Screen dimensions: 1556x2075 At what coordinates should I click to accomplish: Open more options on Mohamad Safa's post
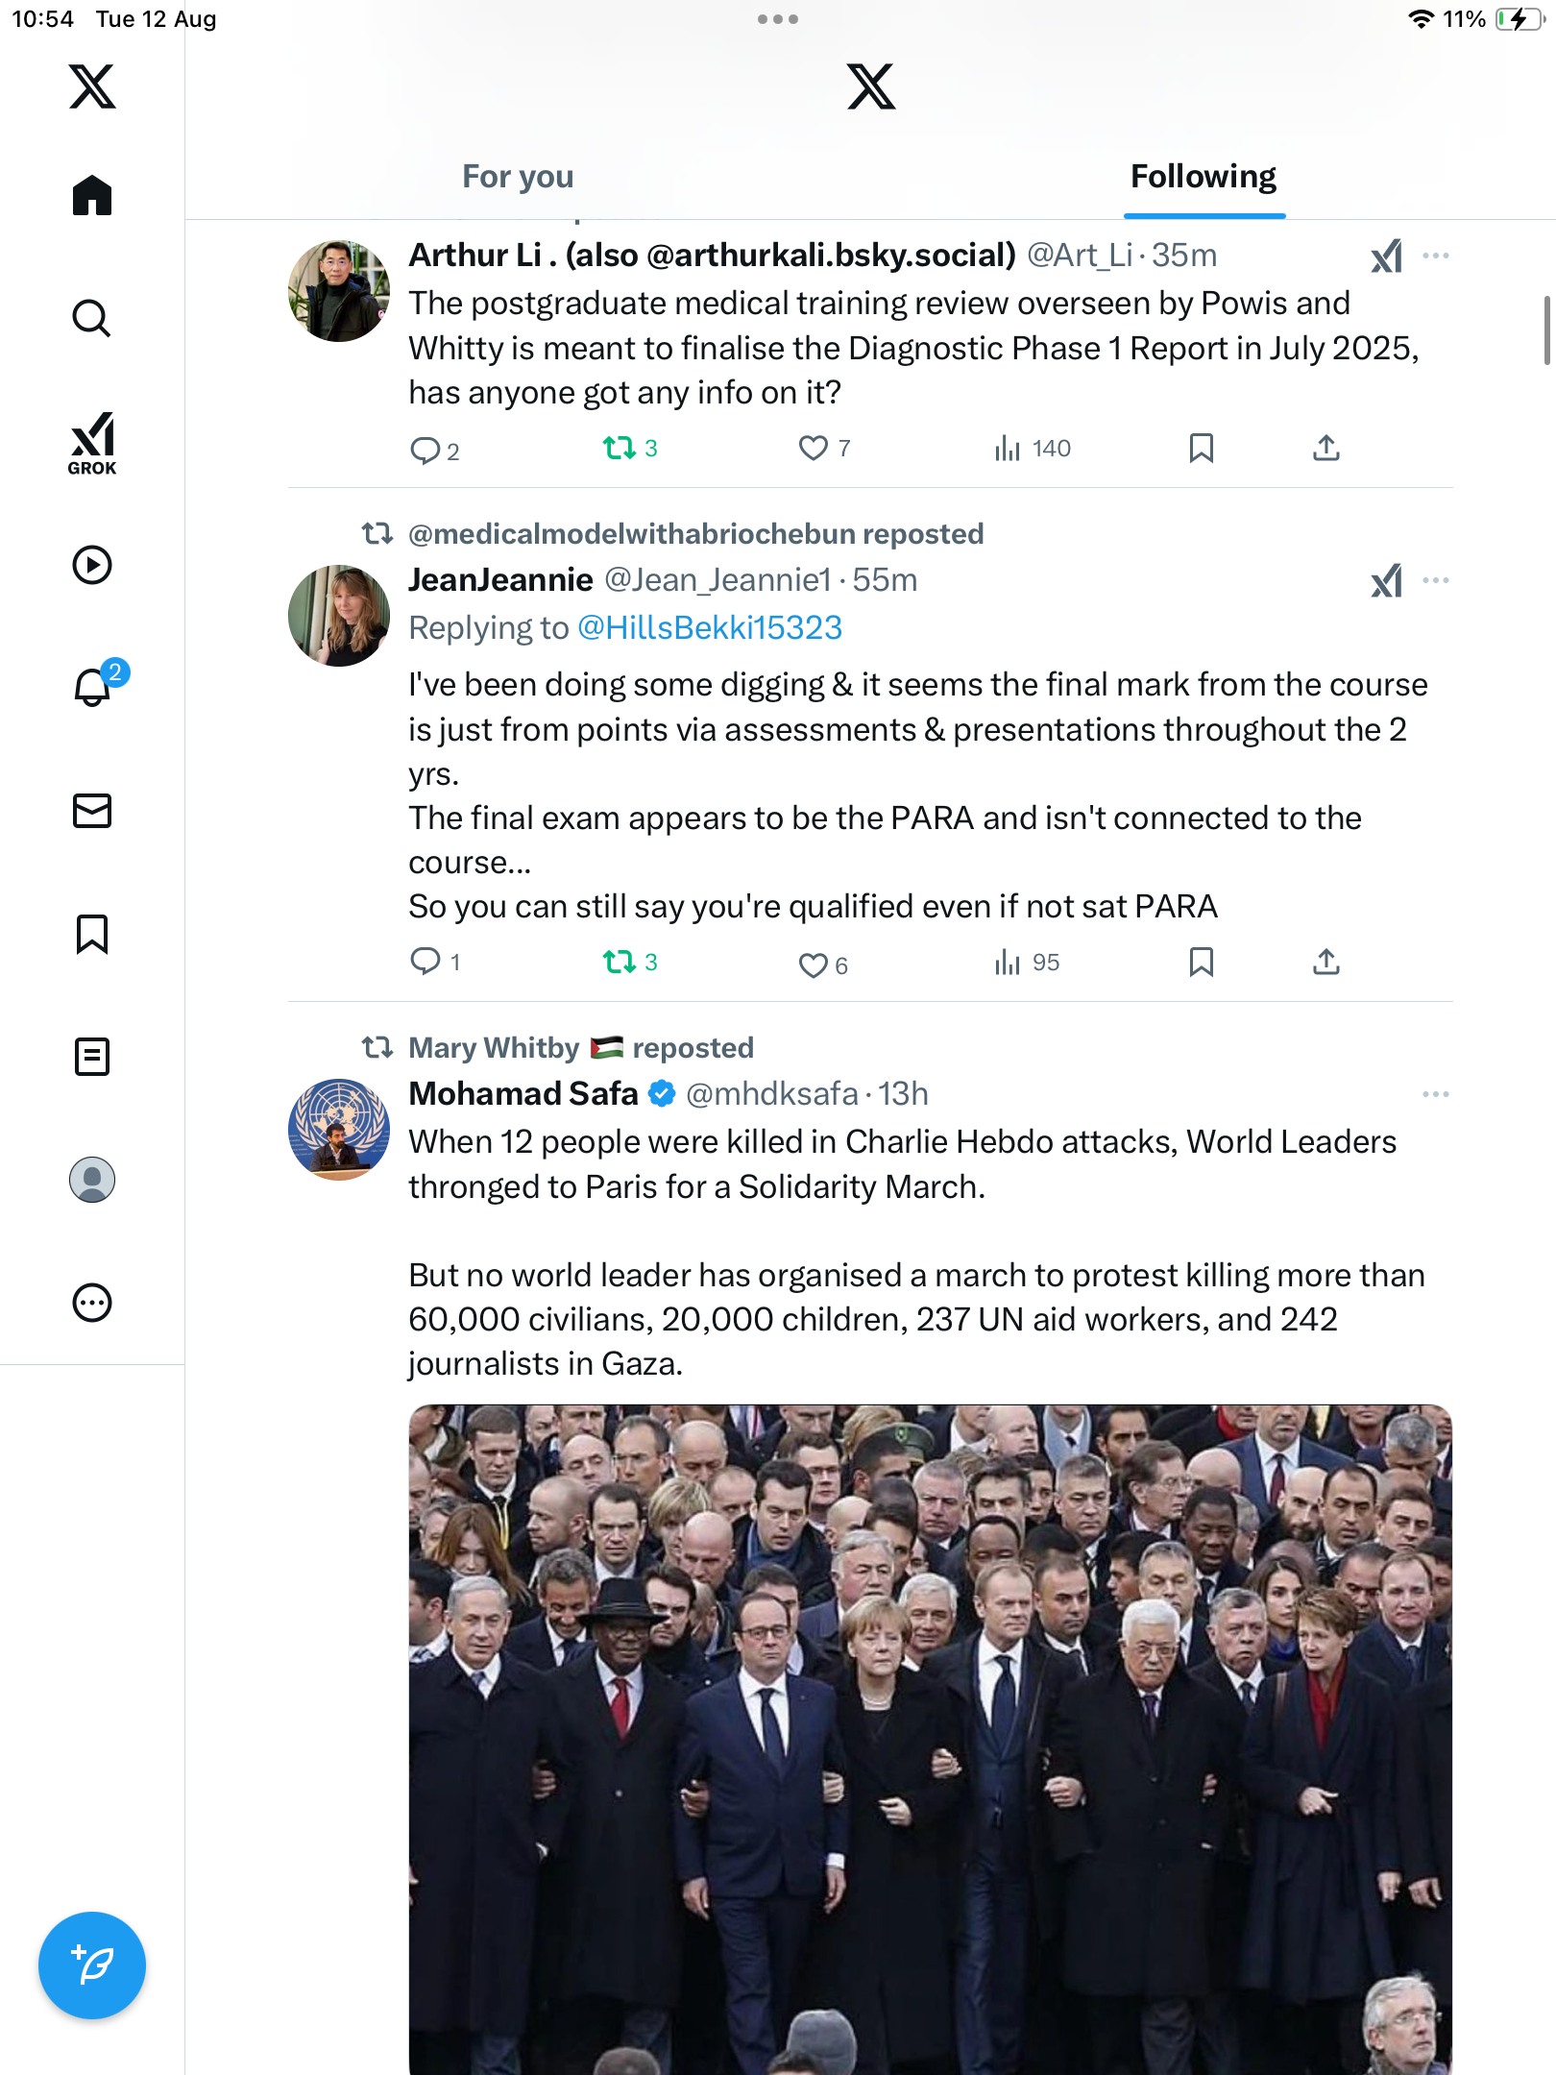pos(1435,1094)
